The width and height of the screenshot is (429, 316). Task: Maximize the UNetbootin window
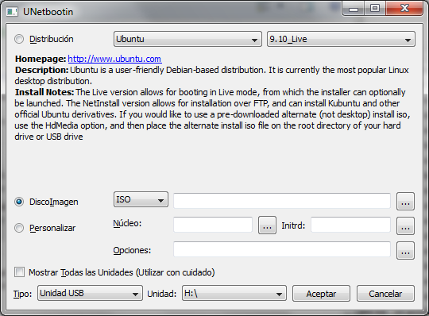click(375, 9)
